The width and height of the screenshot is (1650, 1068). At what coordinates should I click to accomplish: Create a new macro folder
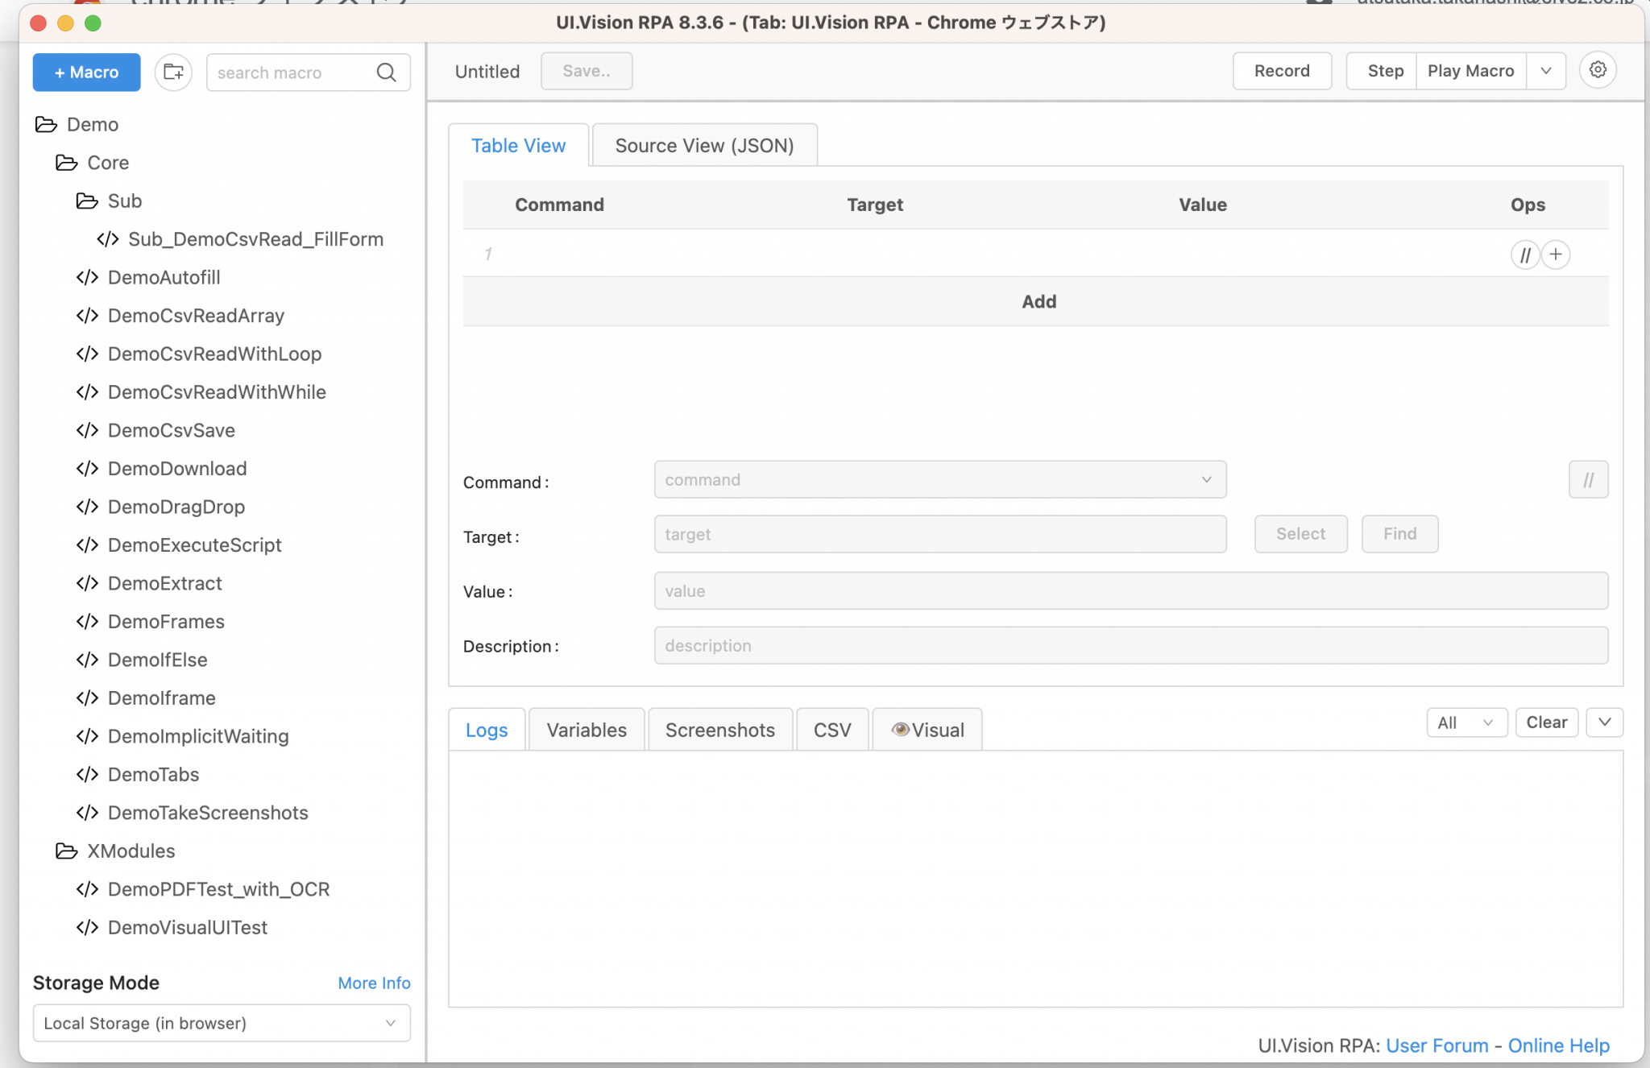coord(173,72)
